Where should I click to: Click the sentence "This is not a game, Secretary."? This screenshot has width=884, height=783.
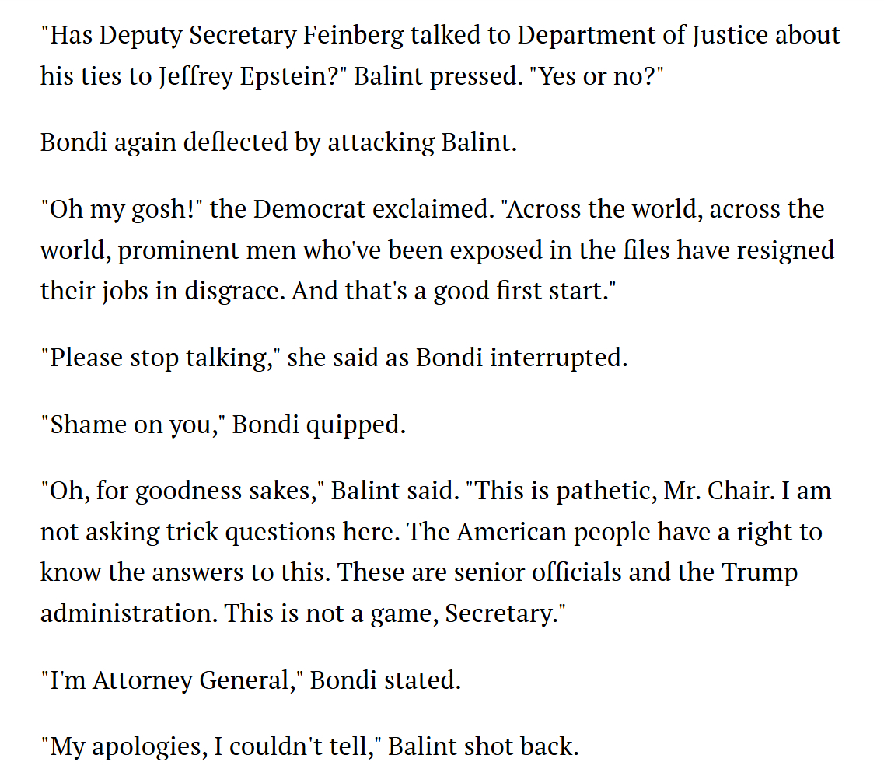394,613
